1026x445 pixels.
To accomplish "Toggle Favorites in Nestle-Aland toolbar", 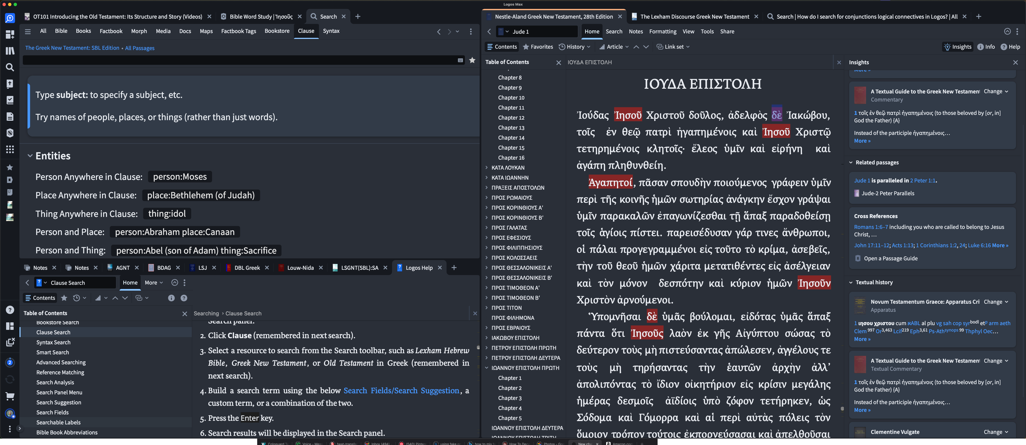I will click(538, 47).
